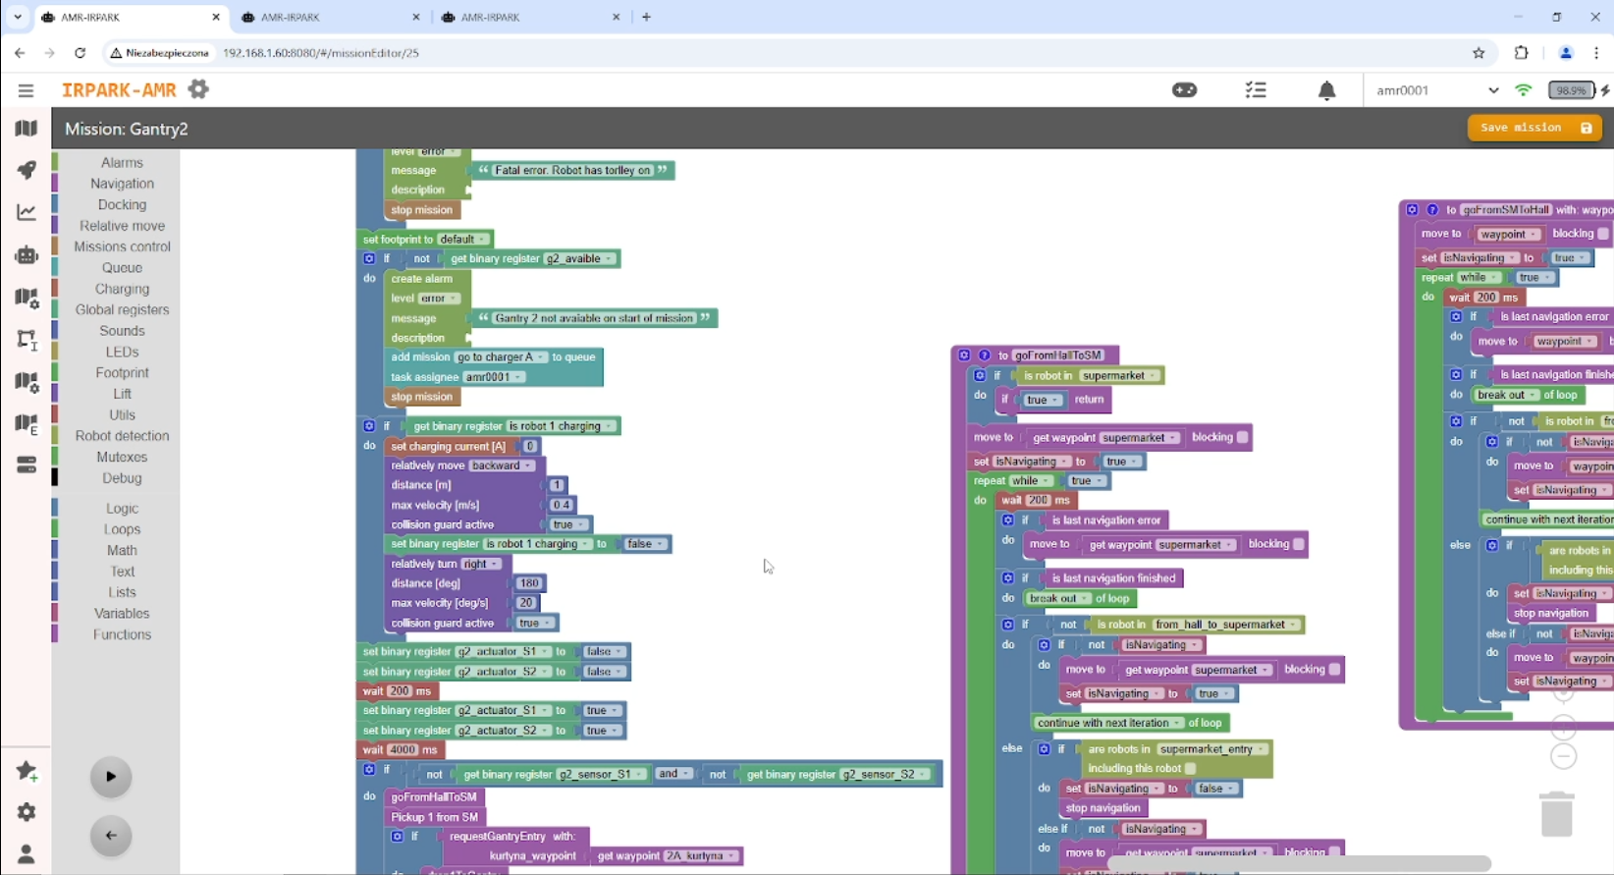1614x875 pixels.
Task: Open the gamepad manual control icon
Action: 1185,90
